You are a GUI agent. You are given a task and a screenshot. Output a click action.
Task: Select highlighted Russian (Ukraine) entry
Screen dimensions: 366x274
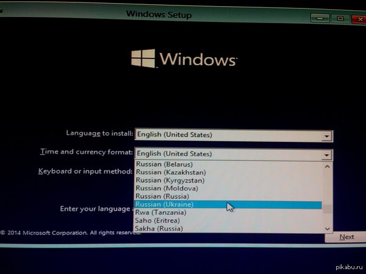pyautogui.click(x=228, y=205)
